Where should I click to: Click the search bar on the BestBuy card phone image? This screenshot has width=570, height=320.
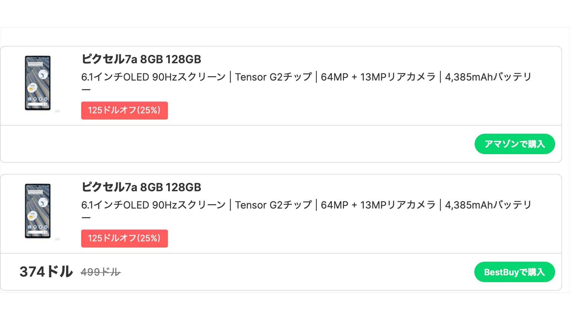tap(38, 232)
